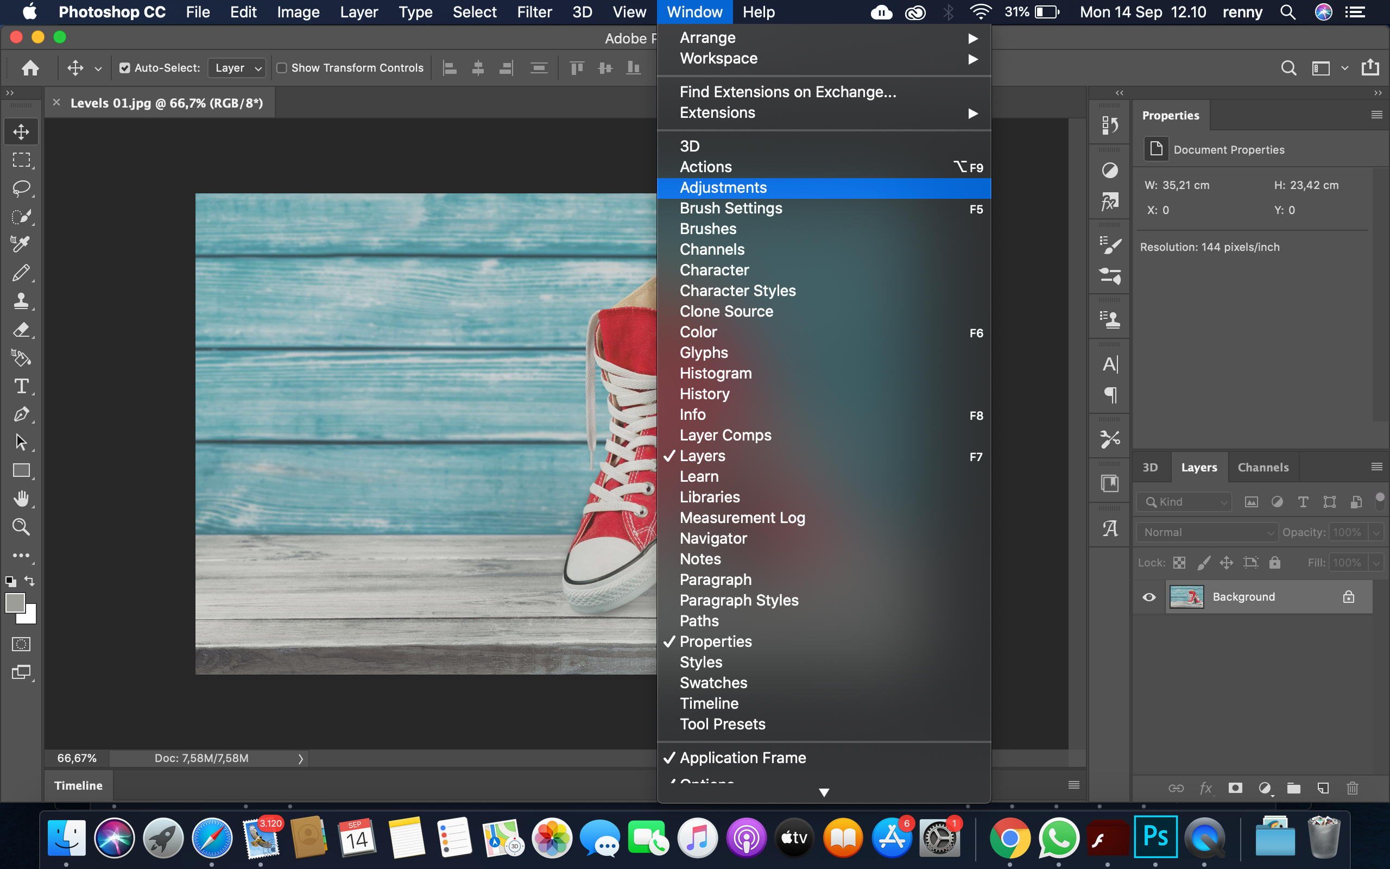Open the Filter menu in menu bar

point(534,12)
